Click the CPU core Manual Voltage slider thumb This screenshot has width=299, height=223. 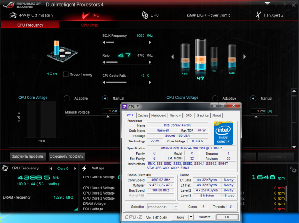[108, 117]
